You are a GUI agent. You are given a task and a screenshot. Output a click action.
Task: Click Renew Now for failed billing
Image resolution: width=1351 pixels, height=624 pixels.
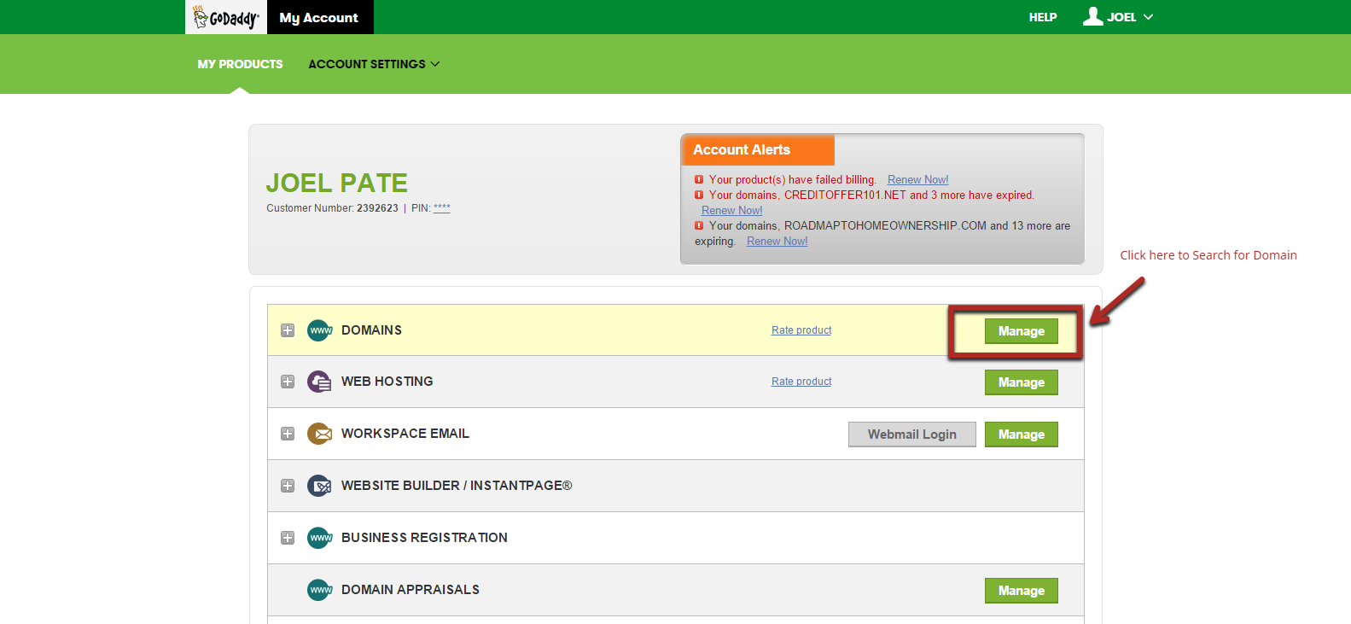click(x=917, y=179)
